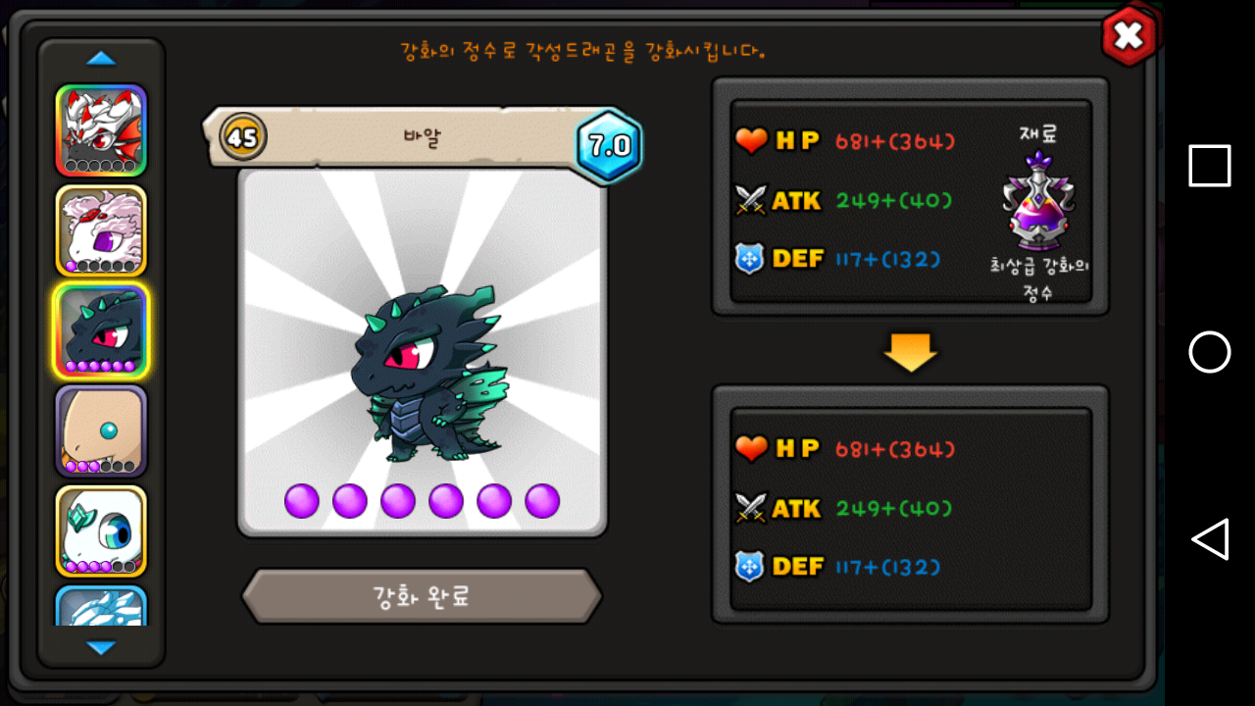Tap the Android back triangle button
The width and height of the screenshot is (1255, 706).
(x=1210, y=539)
